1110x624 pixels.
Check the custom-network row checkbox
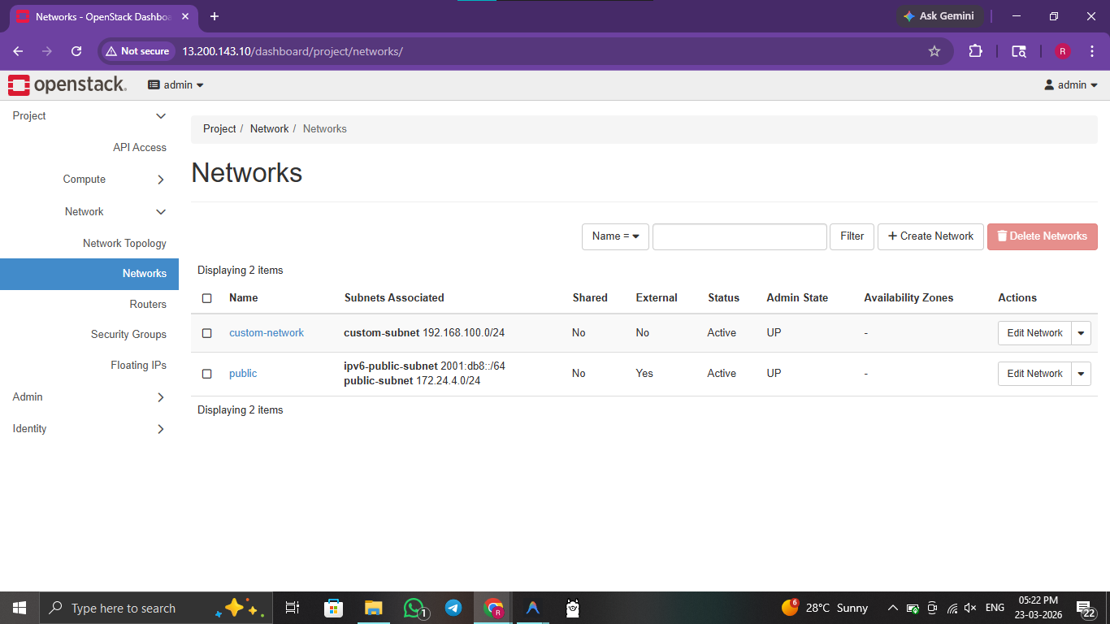tap(207, 333)
